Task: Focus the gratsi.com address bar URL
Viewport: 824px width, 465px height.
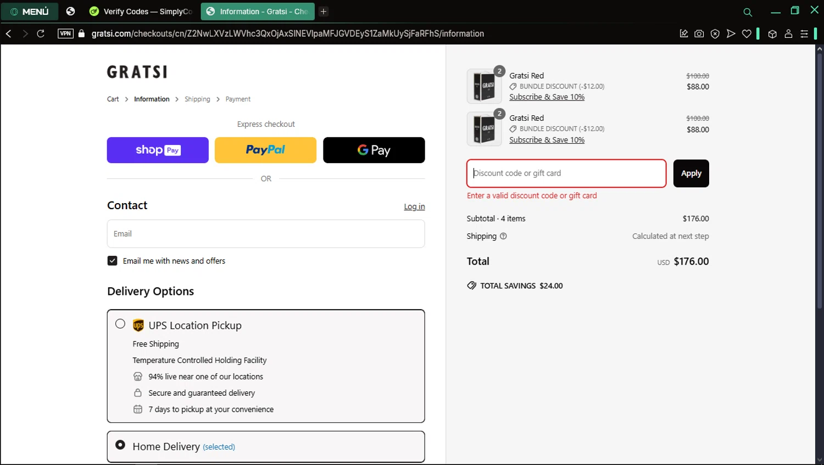Action: pyautogui.click(x=288, y=33)
